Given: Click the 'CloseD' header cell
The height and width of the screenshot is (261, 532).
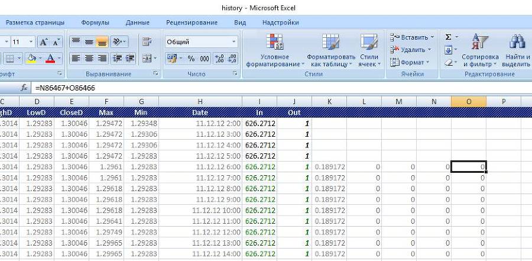Looking at the screenshot, I should click(72, 112).
